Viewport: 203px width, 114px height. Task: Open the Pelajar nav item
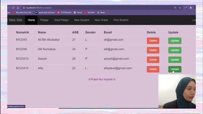click(x=44, y=20)
